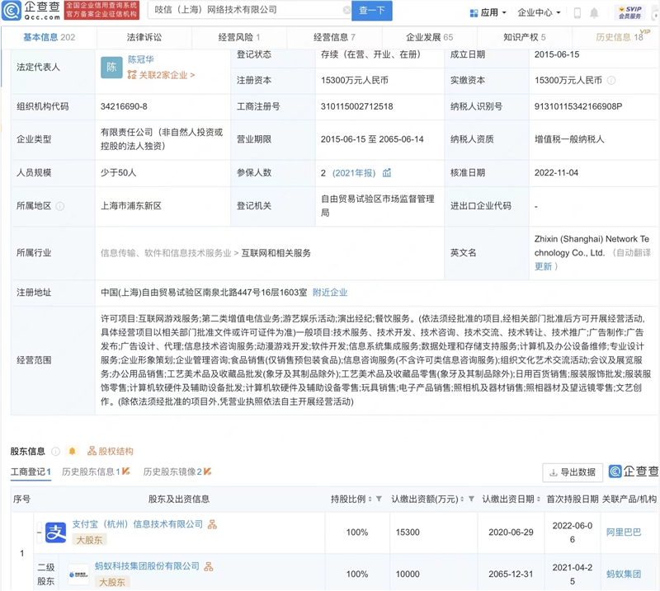Open the 法律诉讼 tab
660x591 pixels.
tap(144, 37)
